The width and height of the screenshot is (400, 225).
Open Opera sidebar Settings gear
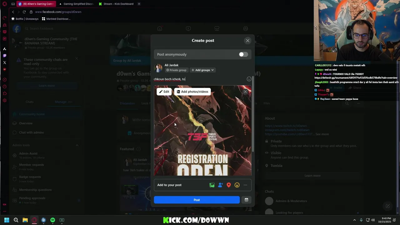tap(5, 101)
